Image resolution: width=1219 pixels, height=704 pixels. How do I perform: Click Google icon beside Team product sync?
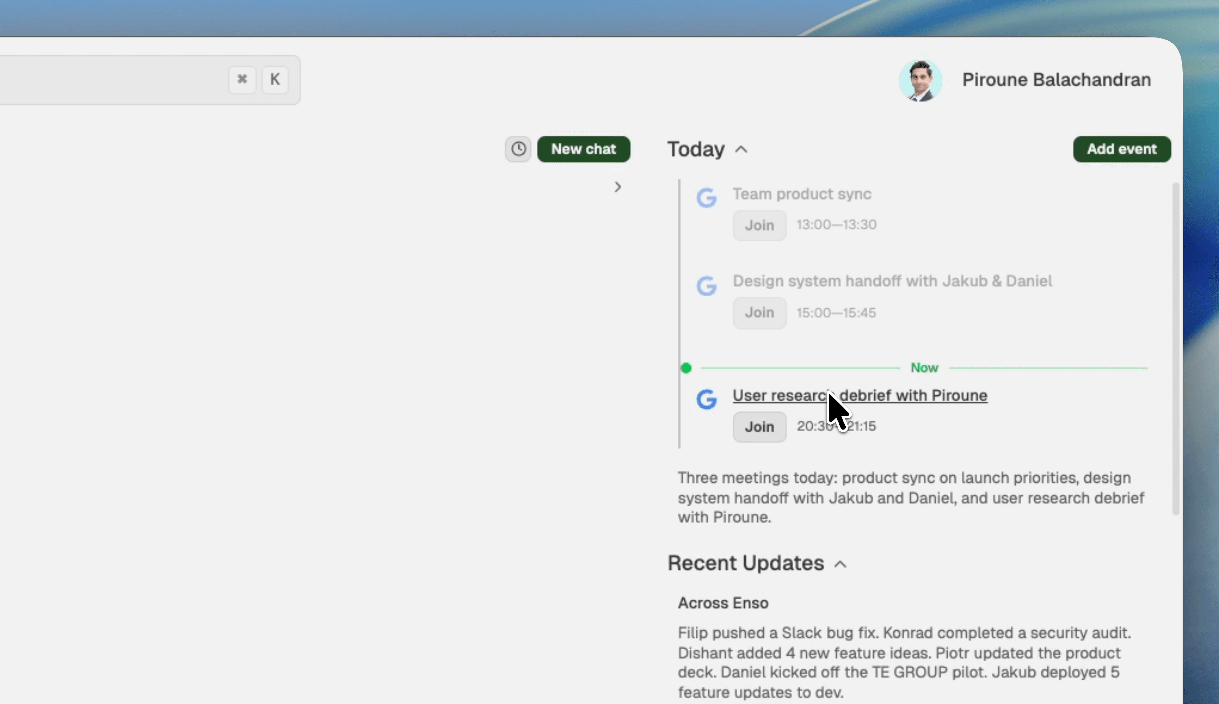(x=706, y=198)
